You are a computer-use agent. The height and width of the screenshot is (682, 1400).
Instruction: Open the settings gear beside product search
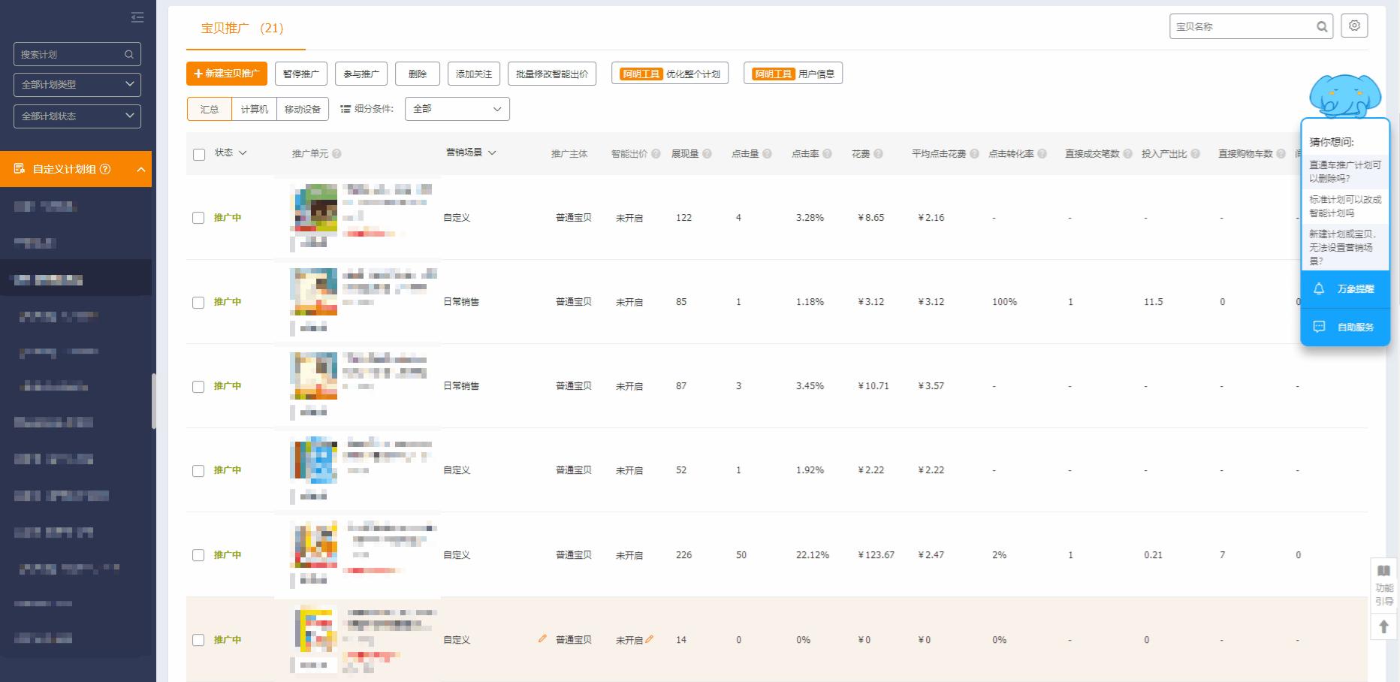point(1355,25)
